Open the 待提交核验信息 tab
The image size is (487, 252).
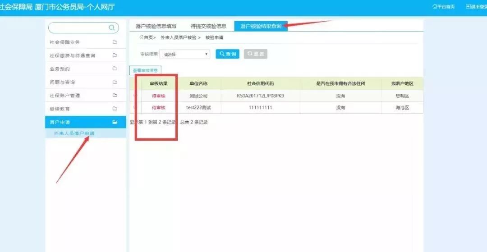pyautogui.click(x=208, y=27)
